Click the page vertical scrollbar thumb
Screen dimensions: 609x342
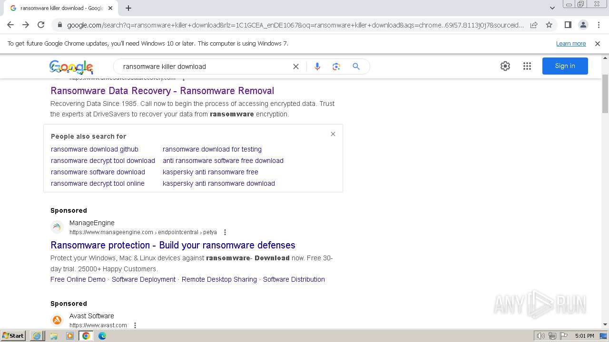pyautogui.click(x=605, y=94)
